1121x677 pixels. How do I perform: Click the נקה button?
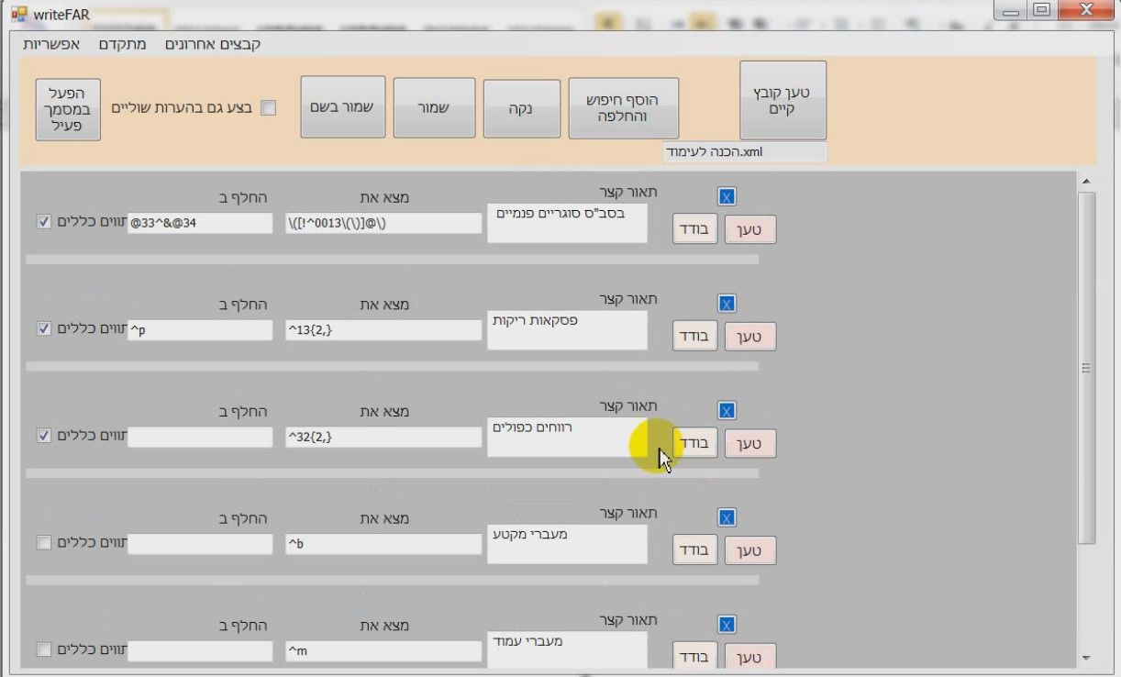pyautogui.click(x=521, y=108)
